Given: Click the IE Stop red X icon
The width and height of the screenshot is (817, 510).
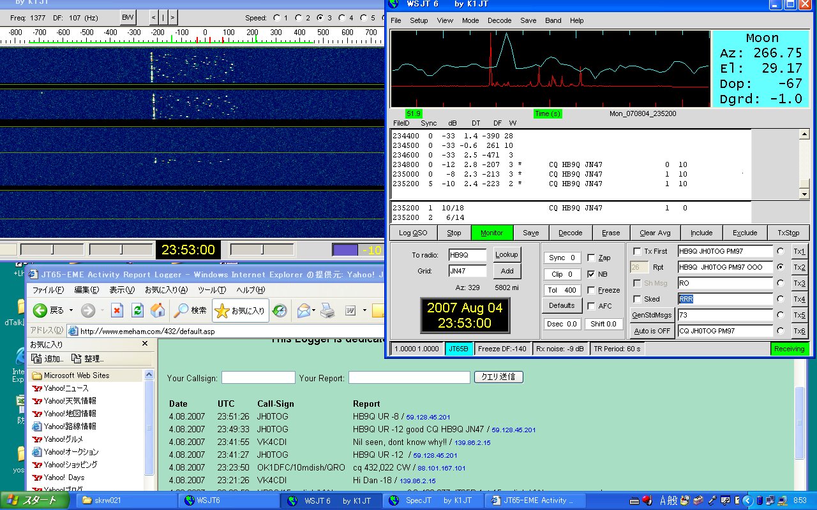Looking at the screenshot, I should [x=117, y=310].
